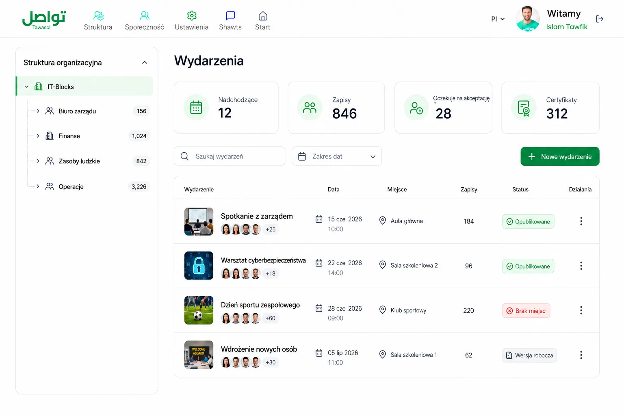
Task: Click the Finanse building icon
Action: coord(50,136)
